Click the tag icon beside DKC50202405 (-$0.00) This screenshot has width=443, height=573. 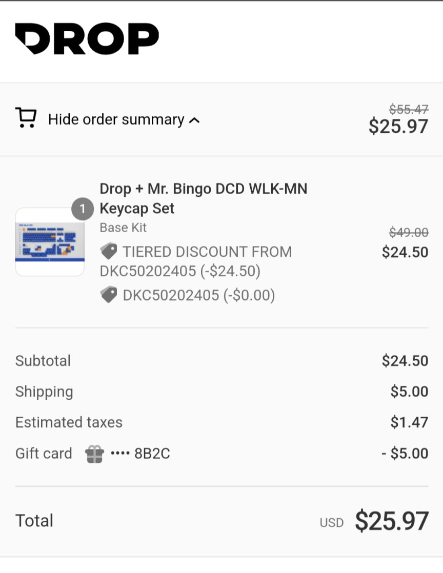(x=109, y=295)
